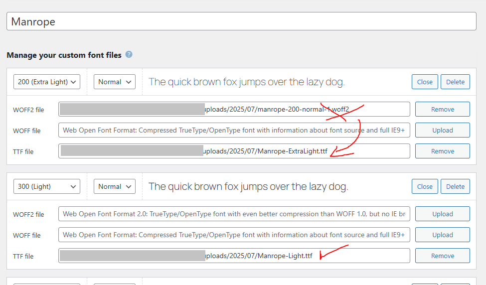Click the Manage your custom font files heading
This screenshot has height=285, width=486.
pos(64,55)
